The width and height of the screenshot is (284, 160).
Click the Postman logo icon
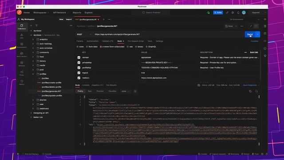pos(20,12)
